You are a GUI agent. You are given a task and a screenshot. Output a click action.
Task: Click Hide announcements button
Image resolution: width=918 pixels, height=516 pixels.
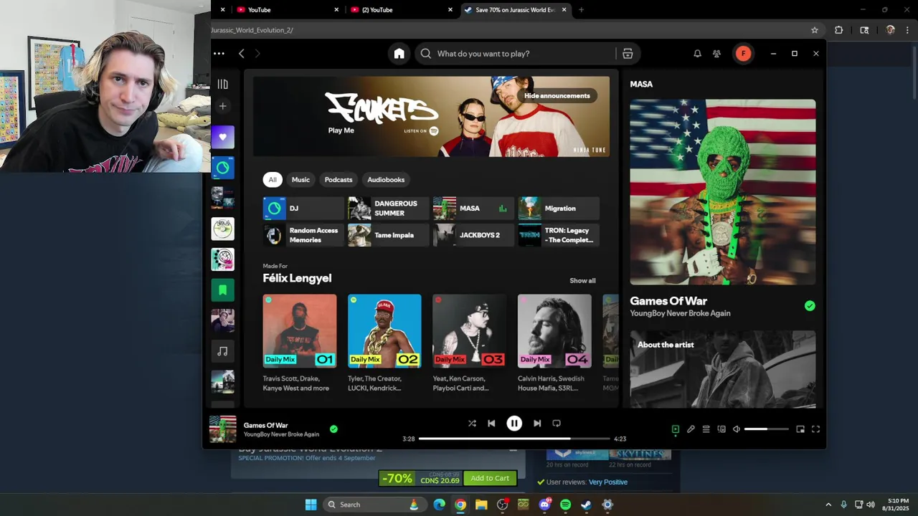557,96
